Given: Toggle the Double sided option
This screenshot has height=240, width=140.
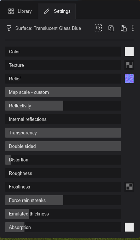Looking at the screenshot, I should click(63, 146).
